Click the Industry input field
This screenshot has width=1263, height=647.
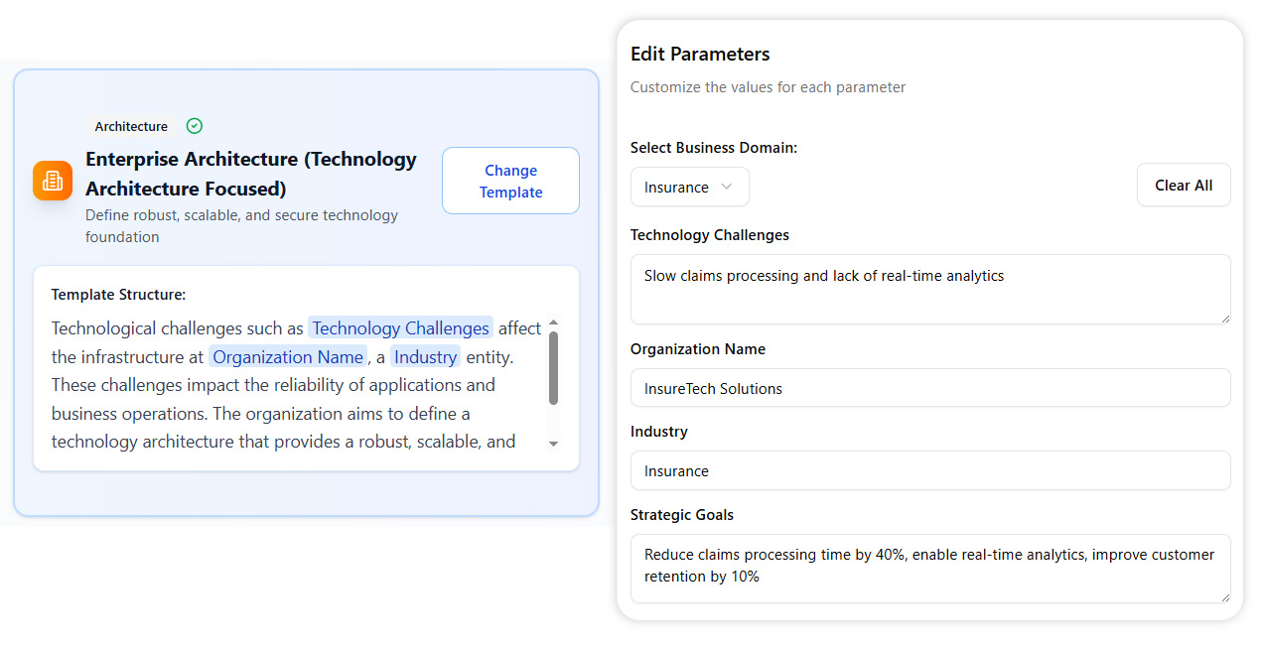coord(929,470)
